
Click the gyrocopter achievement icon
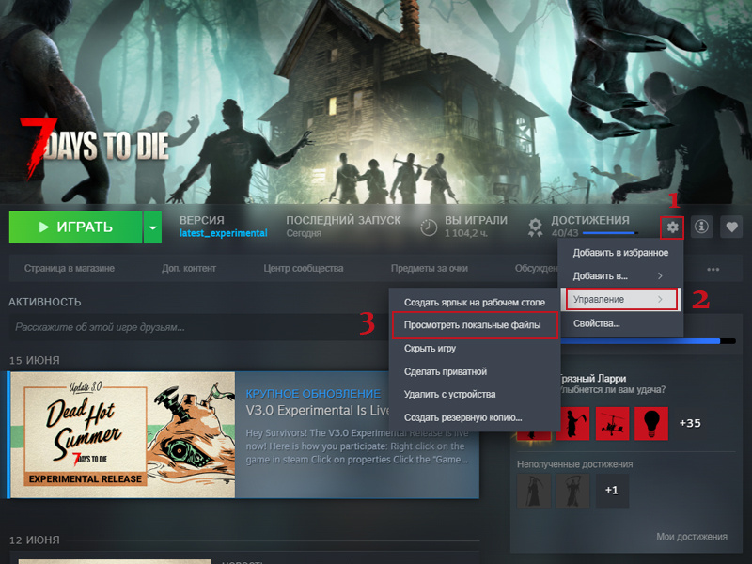(613, 424)
